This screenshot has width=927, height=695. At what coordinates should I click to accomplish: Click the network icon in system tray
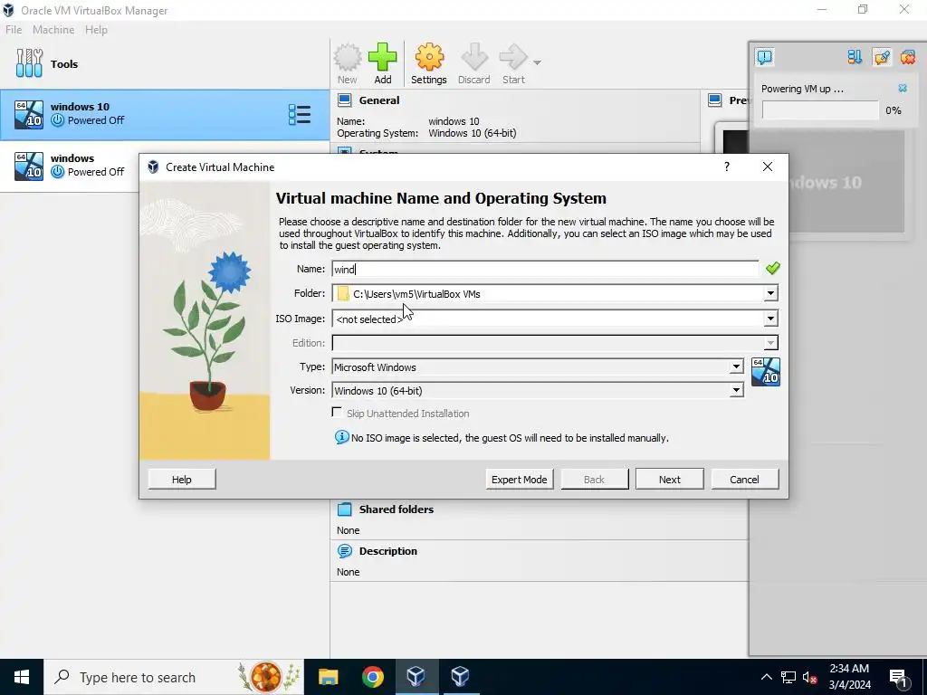788,677
